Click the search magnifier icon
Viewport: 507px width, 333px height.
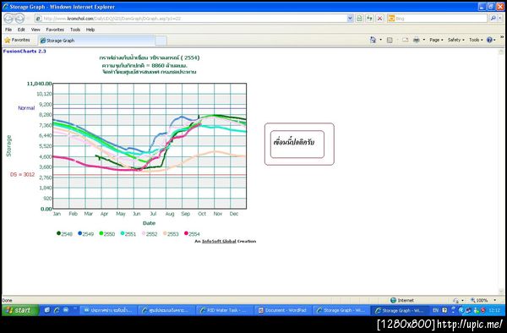tap(493, 19)
